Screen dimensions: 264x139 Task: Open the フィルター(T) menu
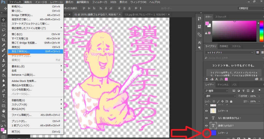(x=100, y=2)
